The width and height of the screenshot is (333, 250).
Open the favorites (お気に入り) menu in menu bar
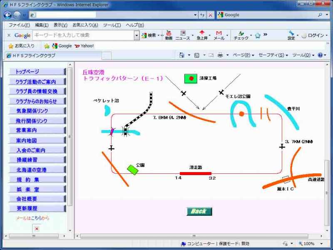point(85,25)
